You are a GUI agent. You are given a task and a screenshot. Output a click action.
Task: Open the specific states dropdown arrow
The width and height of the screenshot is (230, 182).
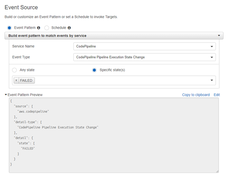pyautogui.click(x=211, y=80)
